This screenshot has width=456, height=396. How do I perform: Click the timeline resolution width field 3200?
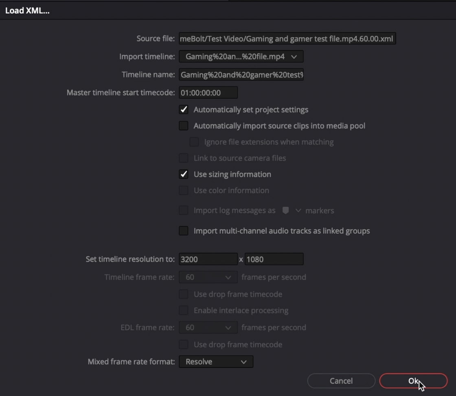208,259
